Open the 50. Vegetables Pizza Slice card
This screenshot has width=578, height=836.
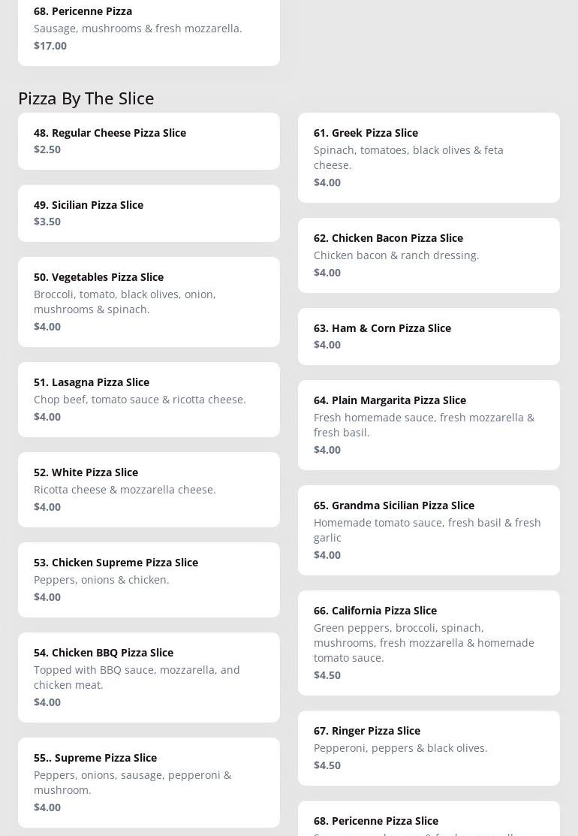(x=149, y=302)
